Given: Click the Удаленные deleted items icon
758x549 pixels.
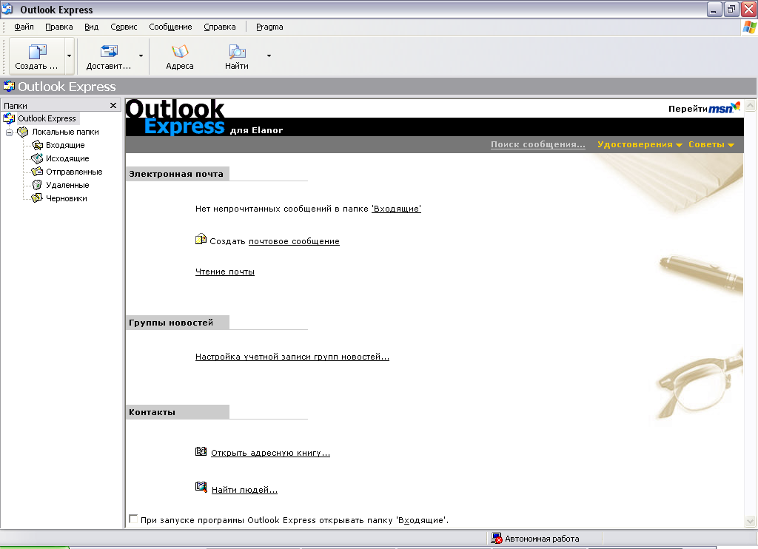Looking at the screenshot, I should coord(37,185).
